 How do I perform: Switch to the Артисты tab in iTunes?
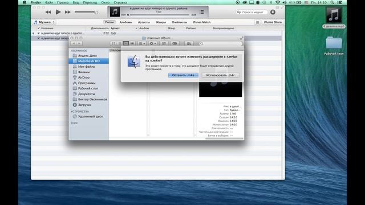click(x=144, y=22)
